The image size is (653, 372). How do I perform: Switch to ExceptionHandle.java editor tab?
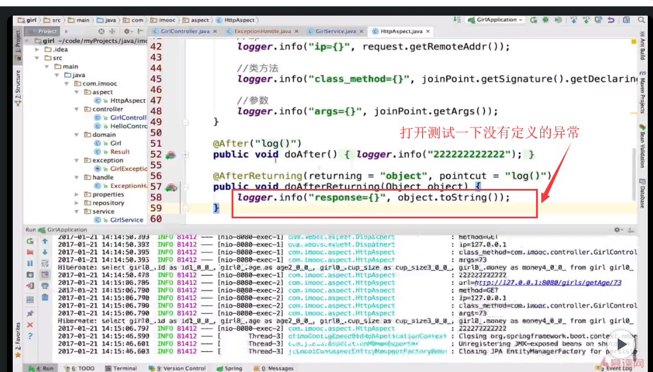(x=262, y=31)
